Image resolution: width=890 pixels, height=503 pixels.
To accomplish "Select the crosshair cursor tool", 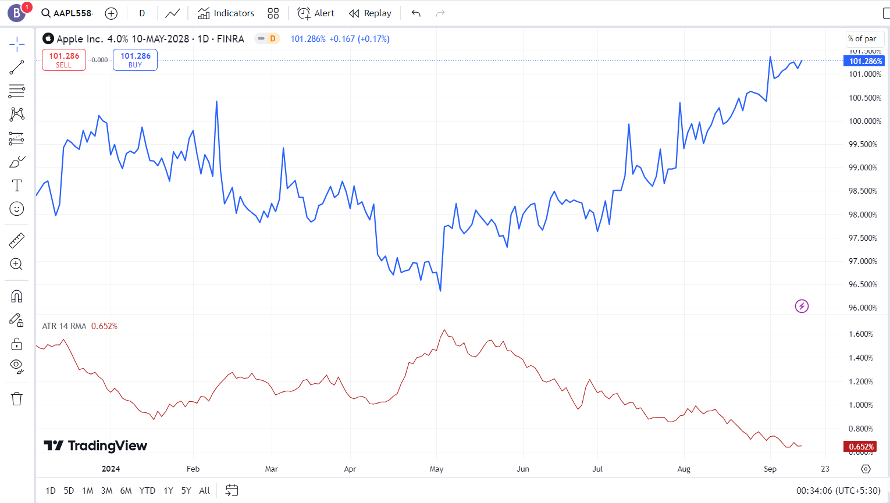I will 17,44.
